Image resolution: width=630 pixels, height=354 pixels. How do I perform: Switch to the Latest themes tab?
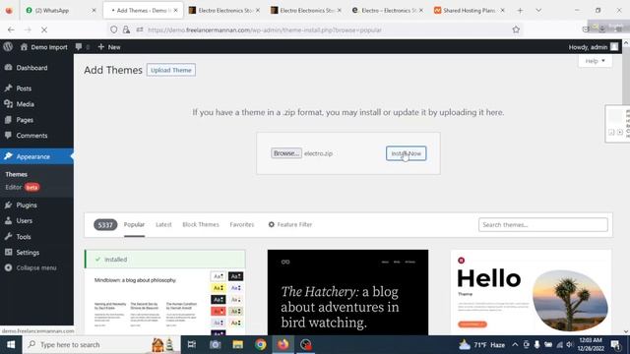[x=163, y=224]
